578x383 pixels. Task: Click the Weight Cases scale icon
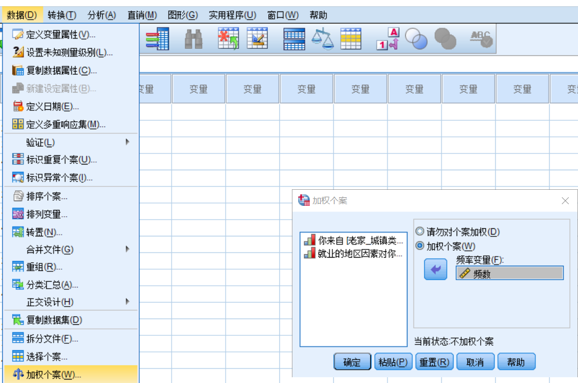pyautogui.click(x=322, y=39)
